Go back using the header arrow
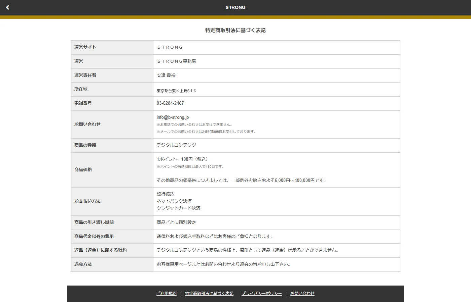471x302 pixels. pos(7,7)
